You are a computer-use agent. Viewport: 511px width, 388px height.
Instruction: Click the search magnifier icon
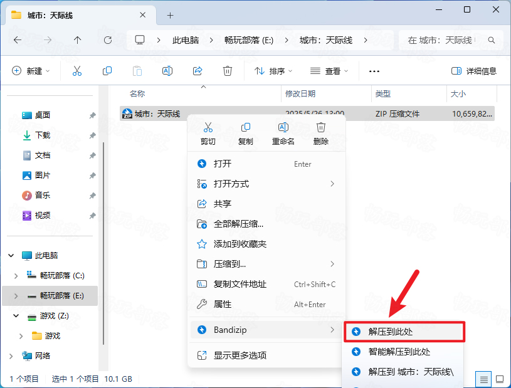[492, 40]
